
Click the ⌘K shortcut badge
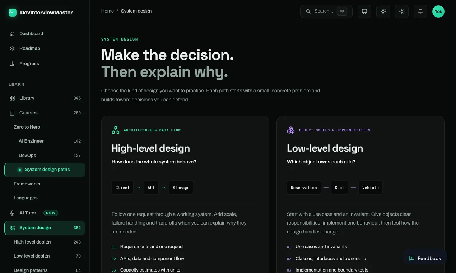click(342, 11)
